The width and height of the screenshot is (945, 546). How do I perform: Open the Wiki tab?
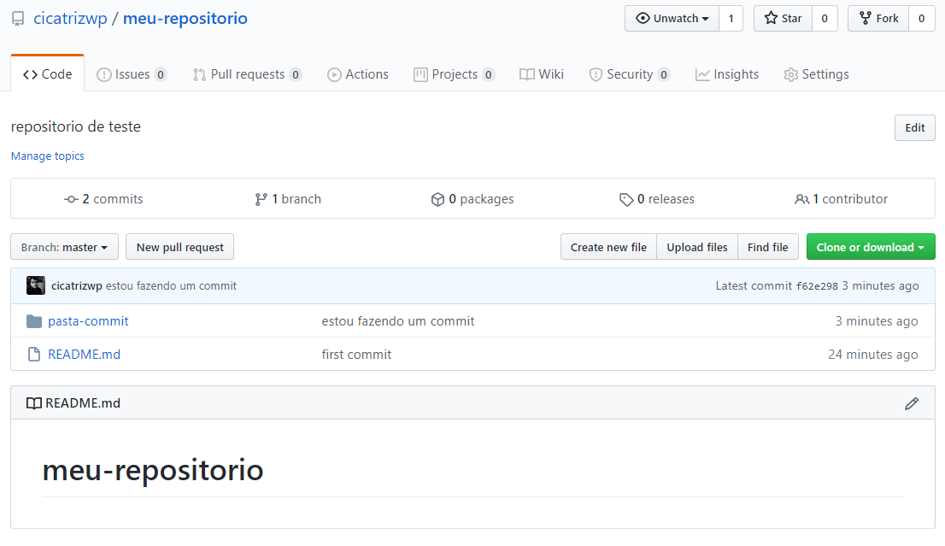542,74
